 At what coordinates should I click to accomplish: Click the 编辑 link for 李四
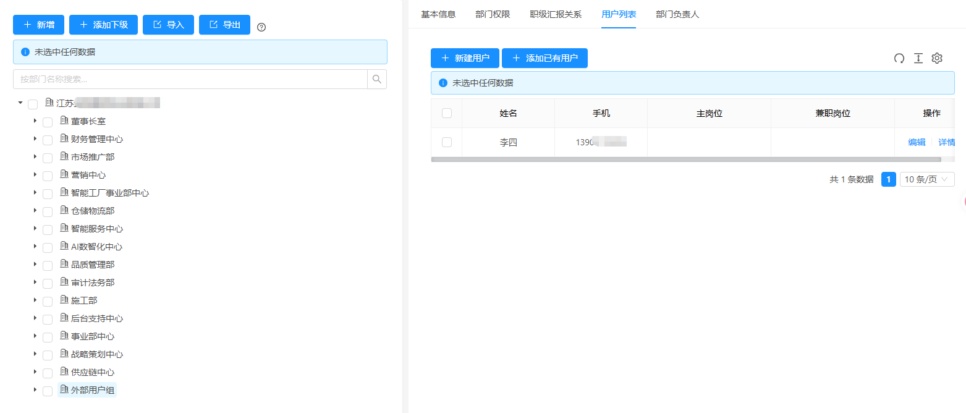pos(917,142)
